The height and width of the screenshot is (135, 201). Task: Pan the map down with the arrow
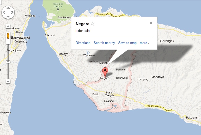pos(8,17)
